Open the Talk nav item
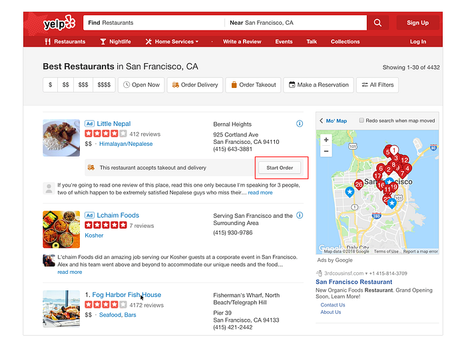Viewport: 466px width, 347px height. point(312,42)
